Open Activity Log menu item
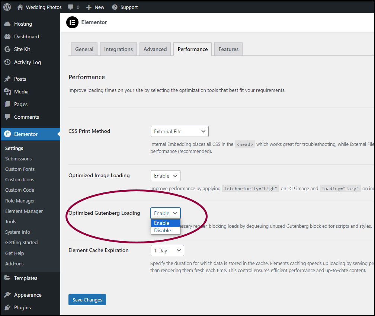 click(x=28, y=62)
